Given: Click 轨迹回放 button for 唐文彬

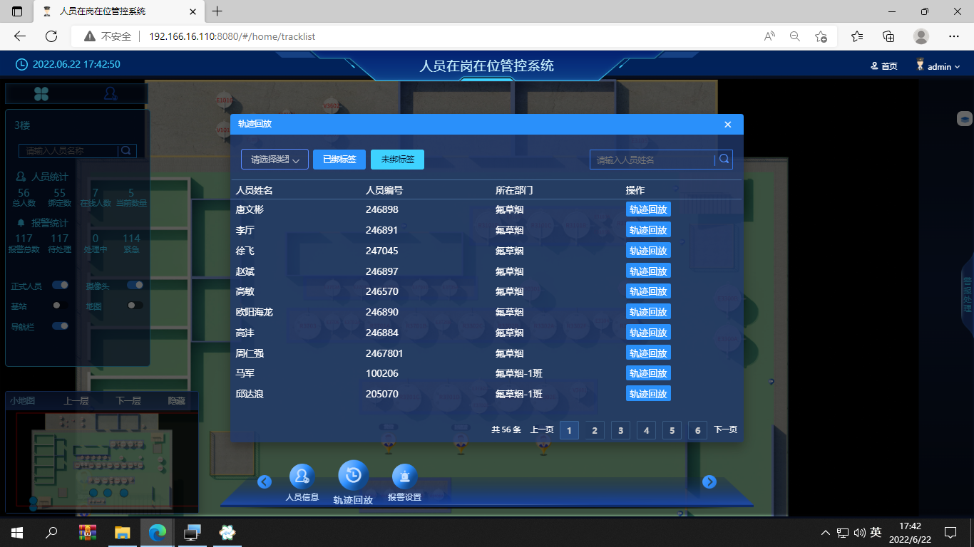Looking at the screenshot, I should pyautogui.click(x=648, y=209).
